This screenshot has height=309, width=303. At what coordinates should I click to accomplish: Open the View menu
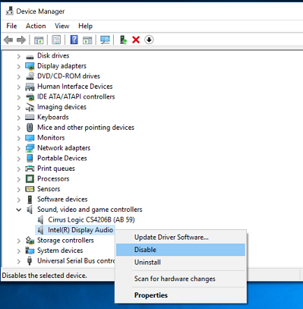pos(62,26)
